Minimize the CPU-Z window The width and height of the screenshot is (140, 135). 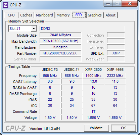(x=108, y=4)
